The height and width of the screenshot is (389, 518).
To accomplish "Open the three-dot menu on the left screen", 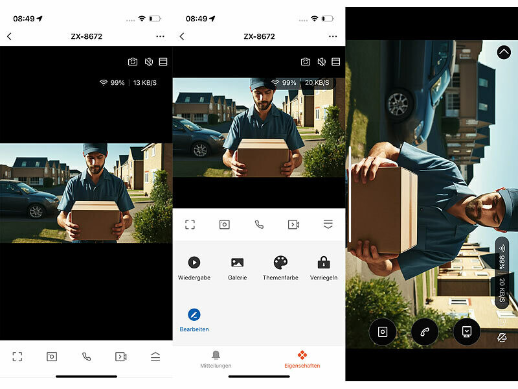I will tap(160, 36).
